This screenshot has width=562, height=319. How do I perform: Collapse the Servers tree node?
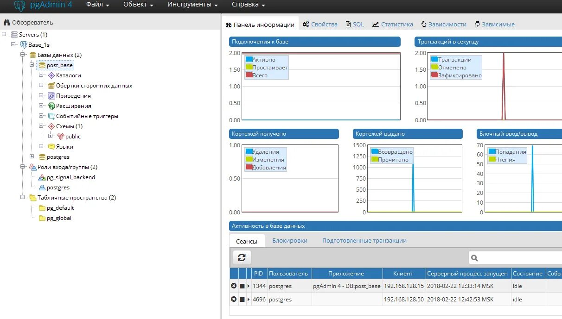4,34
